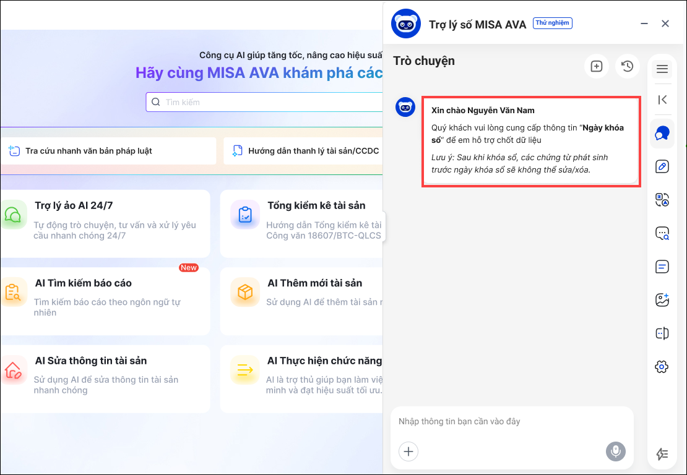Click the red New badge
The width and height of the screenshot is (687, 475).
tap(188, 267)
